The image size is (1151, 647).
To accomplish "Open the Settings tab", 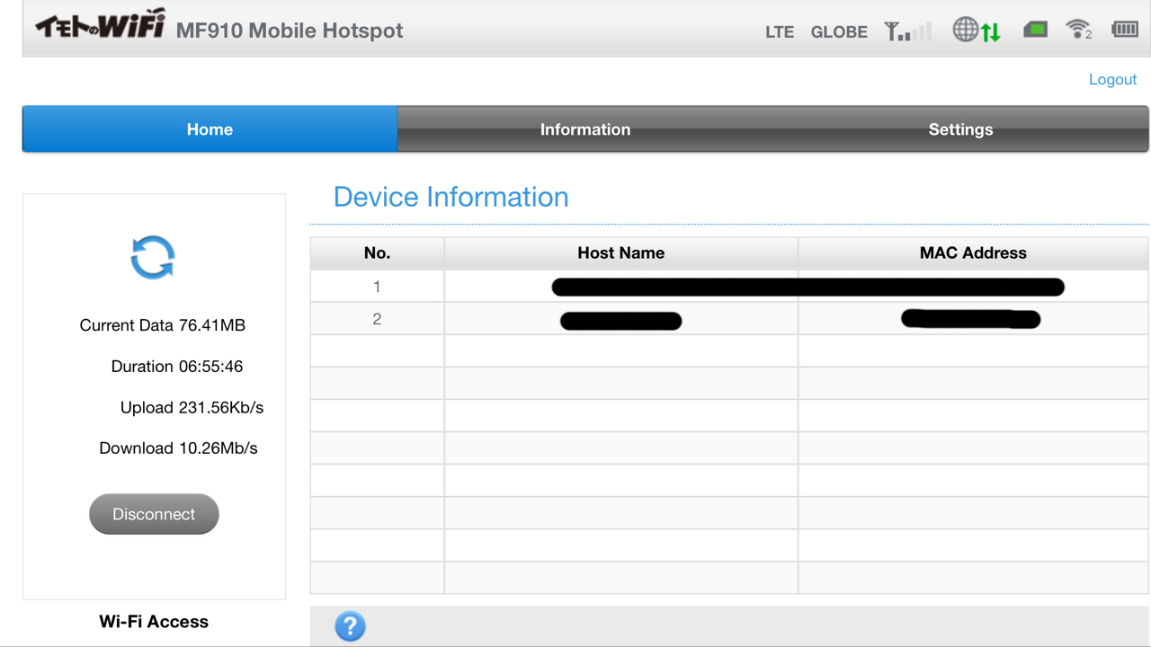I will pyautogui.click(x=960, y=129).
